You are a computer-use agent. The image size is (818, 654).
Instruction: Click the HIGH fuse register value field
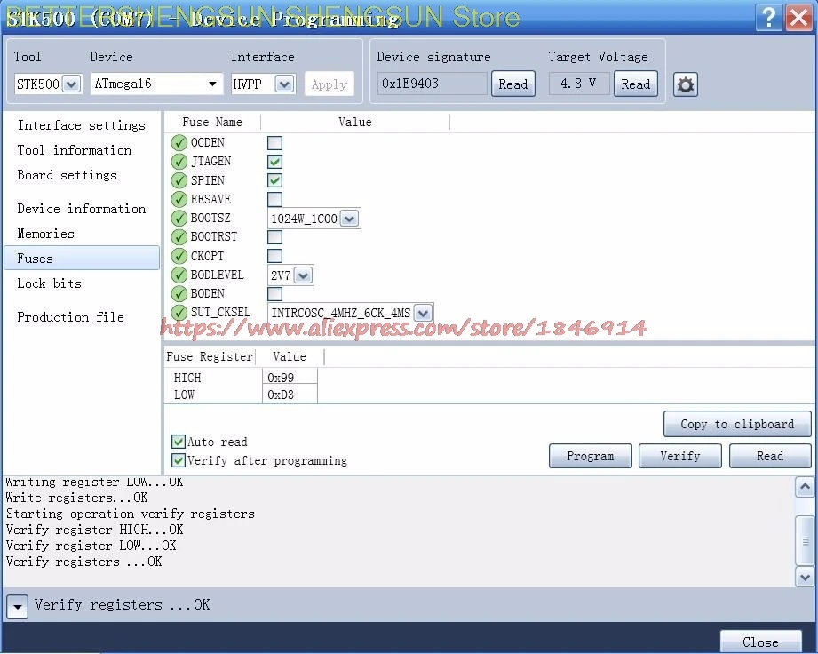290,378
